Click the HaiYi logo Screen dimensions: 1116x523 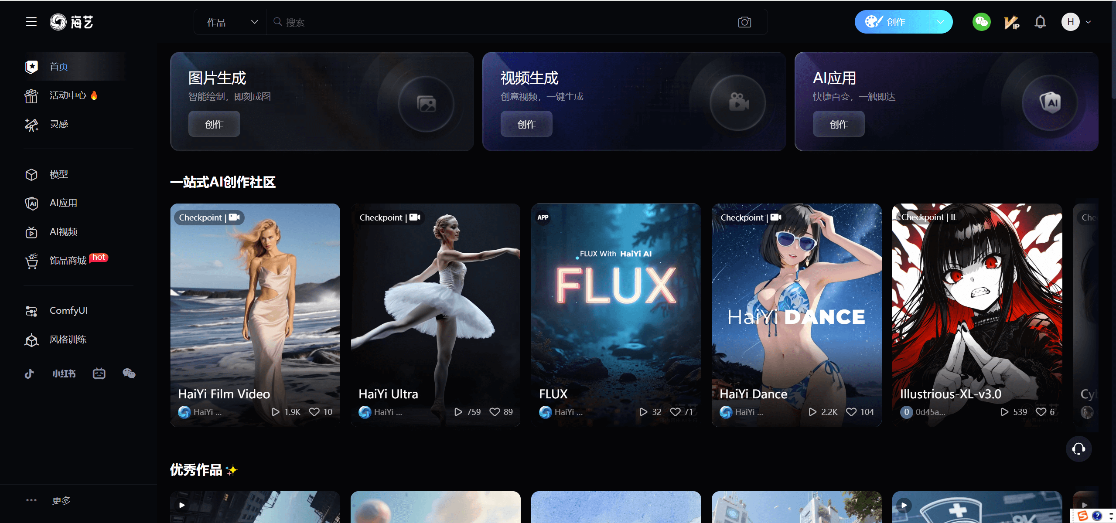(x=72, y=22)
